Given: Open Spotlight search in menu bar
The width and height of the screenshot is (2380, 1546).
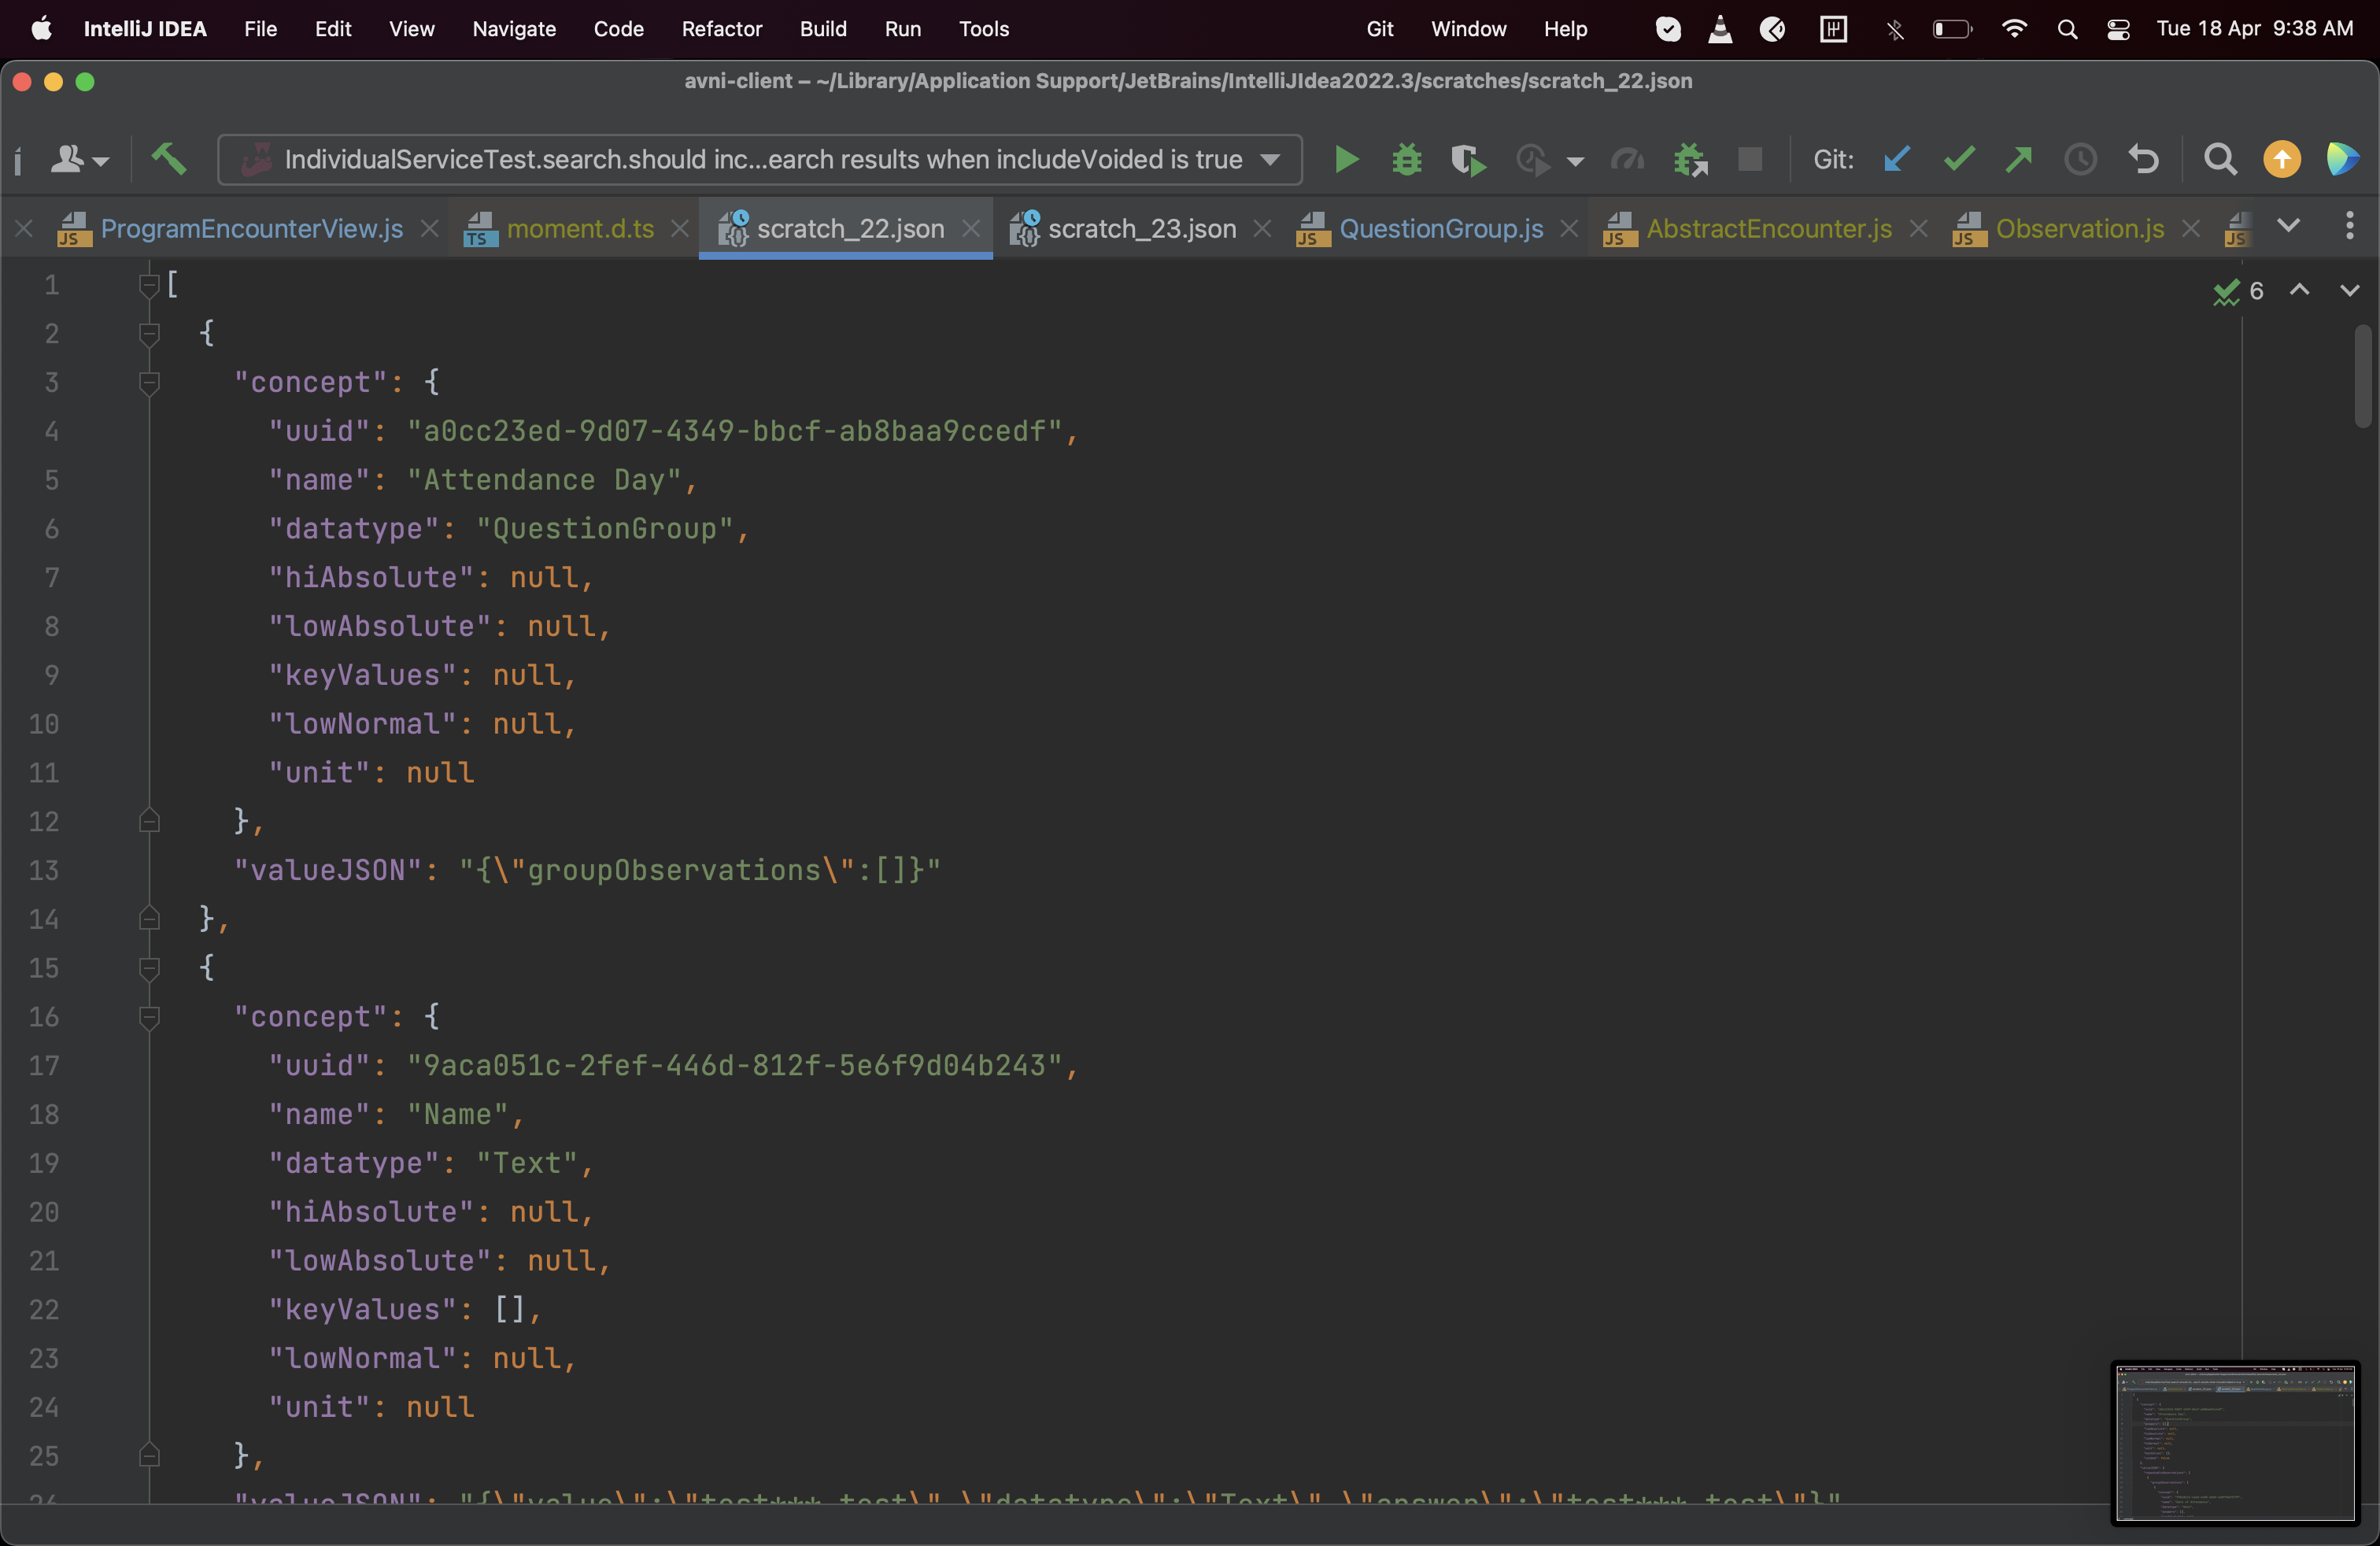Looking at the screenshot, I should tap(2067, 29).
